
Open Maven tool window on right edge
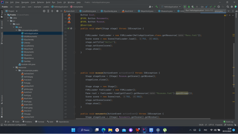pos(236,14)
